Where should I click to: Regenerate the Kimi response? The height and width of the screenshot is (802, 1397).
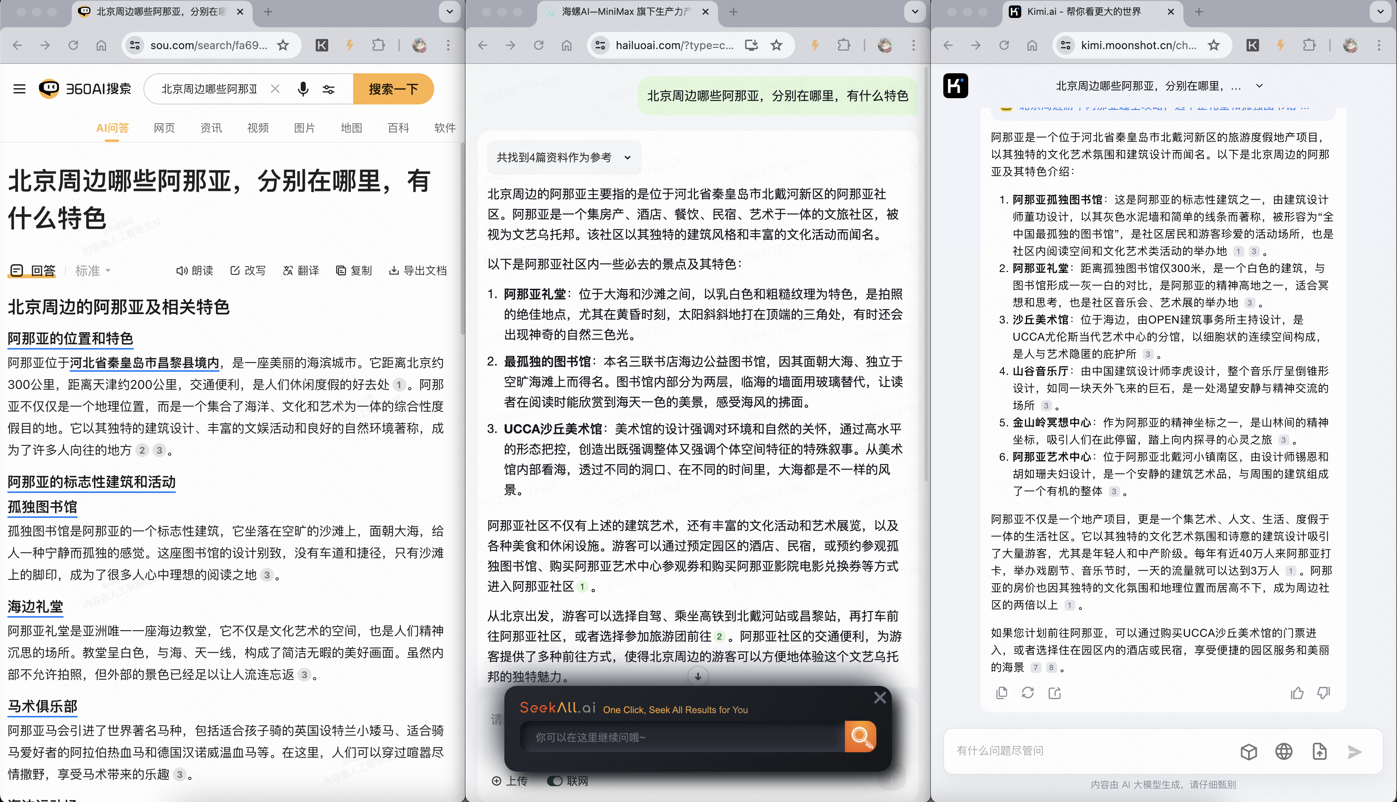(1027, 693)
